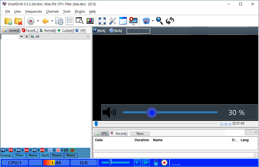Expand the snapshot icon dropdown arrow
259x167 pixels.
[x=153, y=21]
